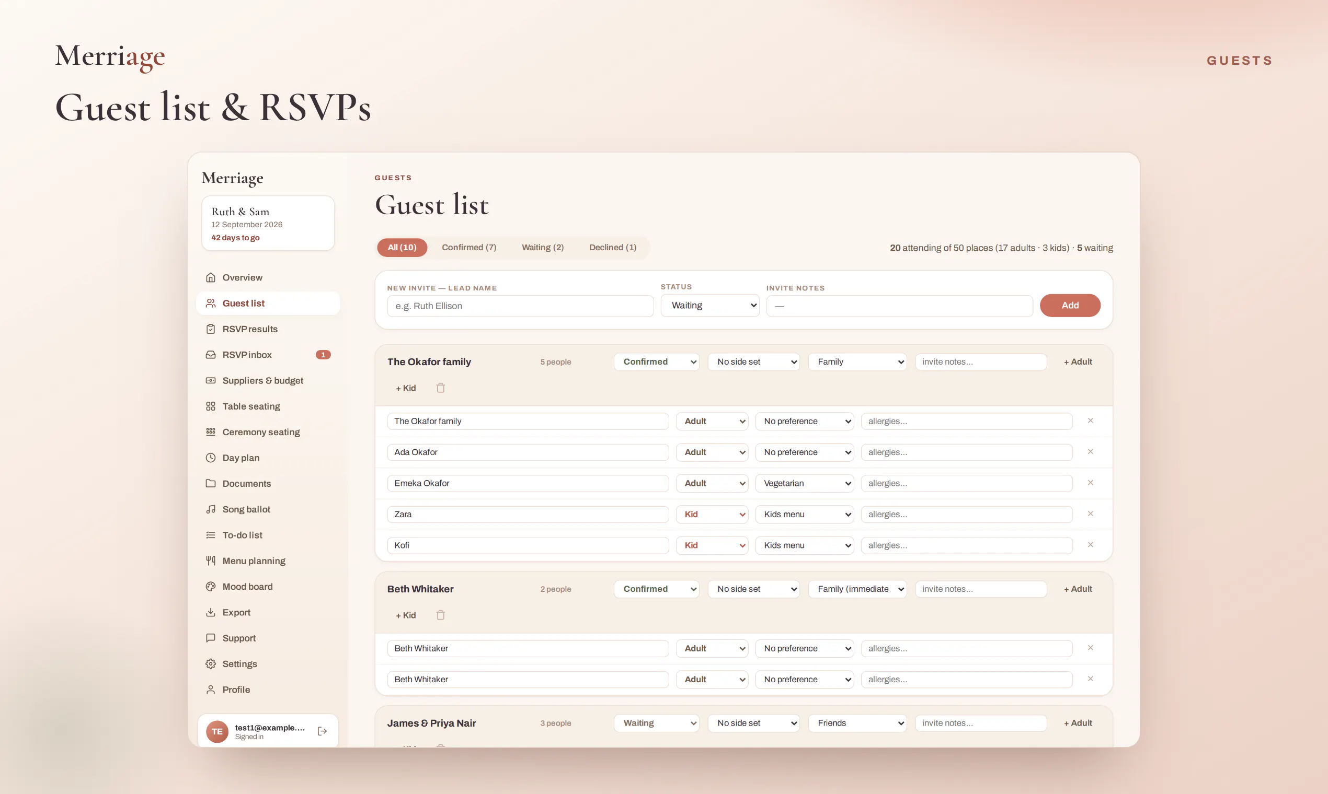
Task: Click Zara's allergies field
Action: tap(967, 514)
